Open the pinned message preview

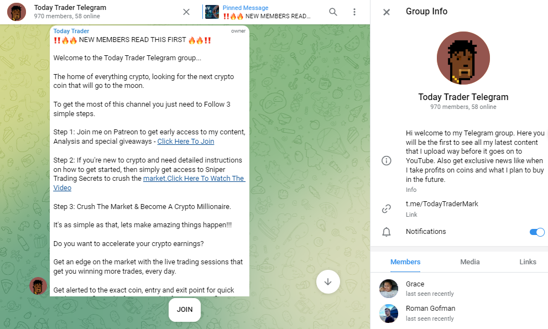(260, 12)
